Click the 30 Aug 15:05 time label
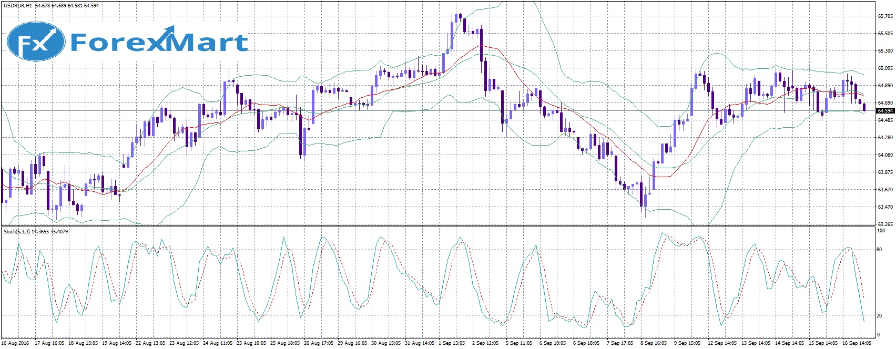Viewport: 896px width, 349px height. coord(386,343)
